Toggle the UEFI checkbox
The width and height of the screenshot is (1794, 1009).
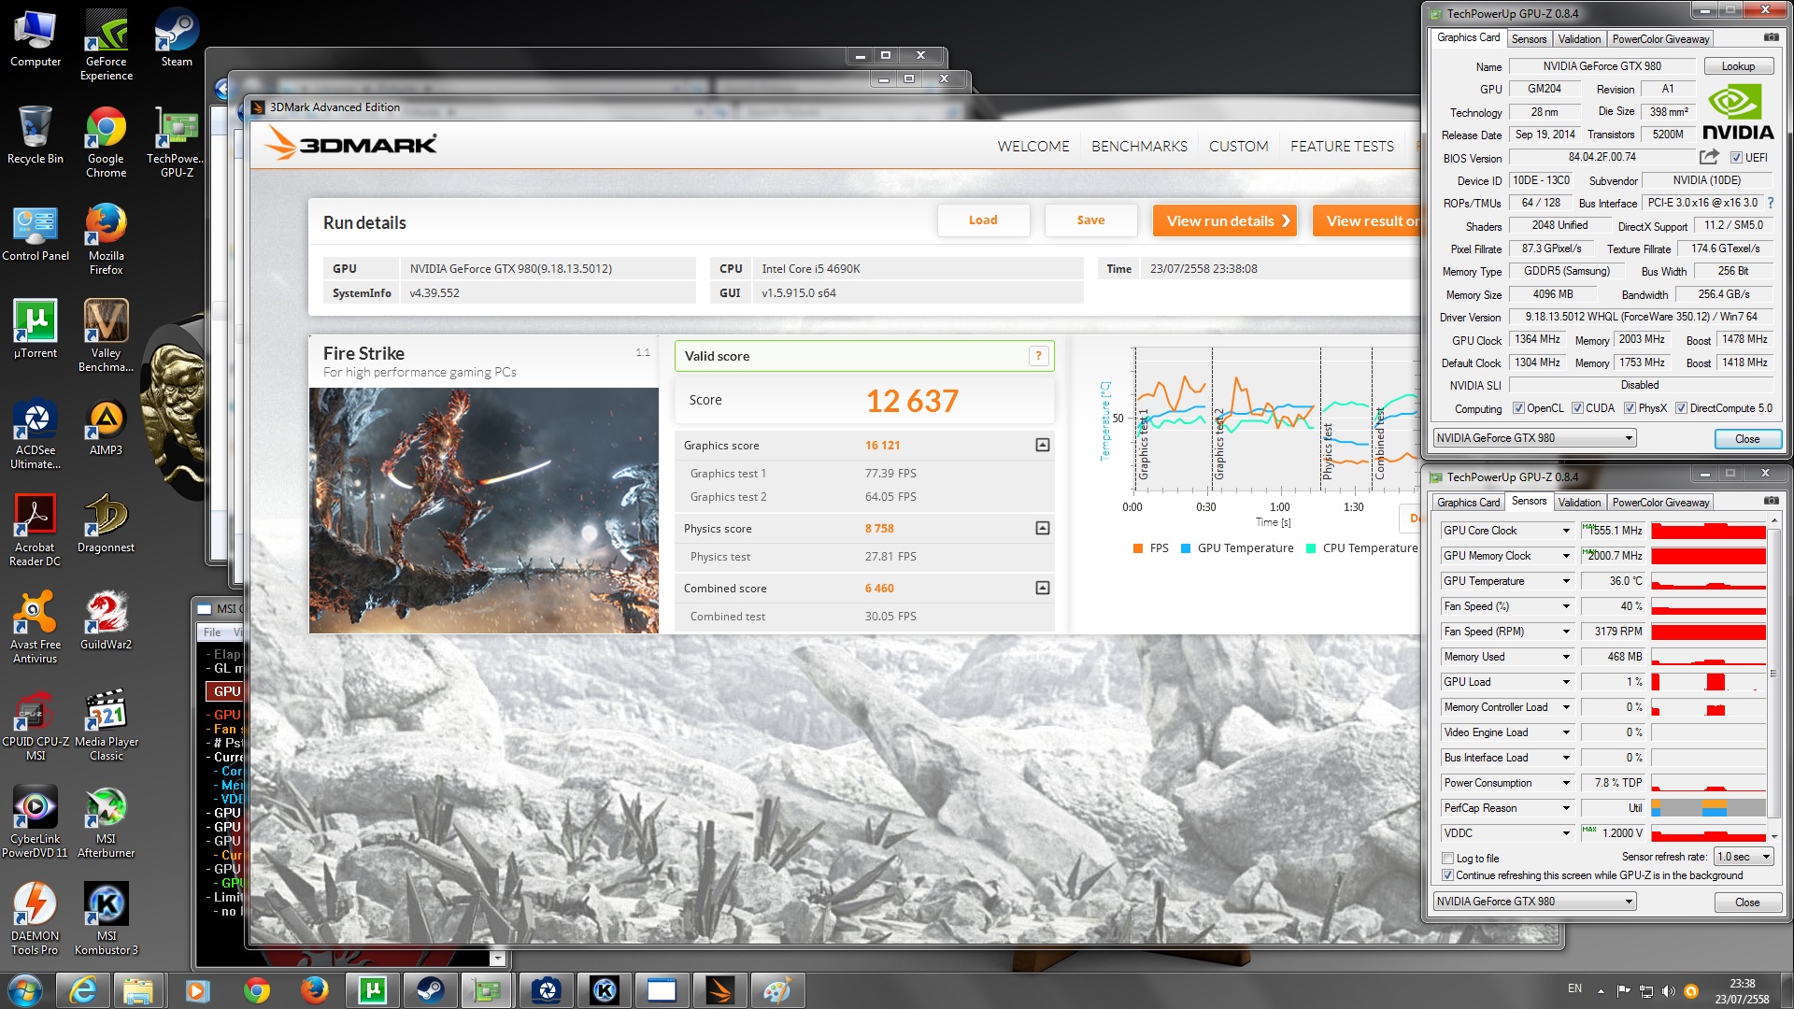1736,158
